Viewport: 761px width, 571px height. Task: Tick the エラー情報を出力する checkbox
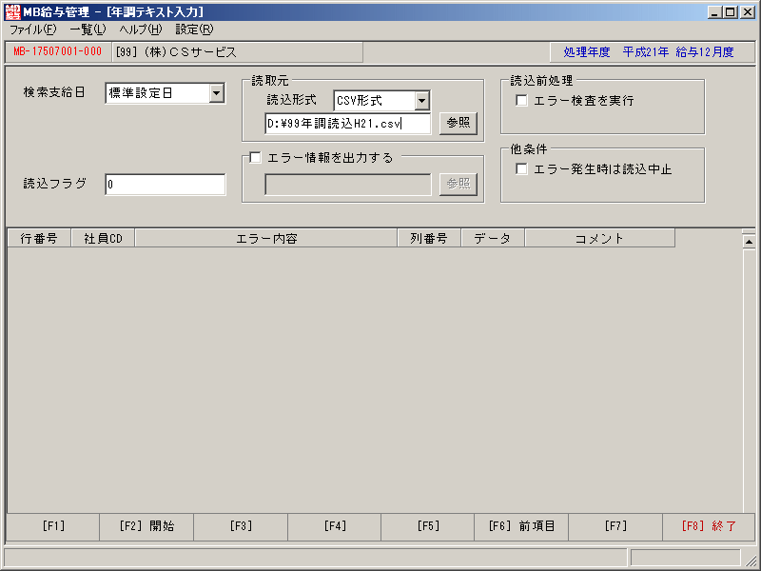pos(255,158)
